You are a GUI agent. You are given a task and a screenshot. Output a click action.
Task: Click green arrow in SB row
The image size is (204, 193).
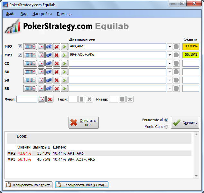(x=64, y=80)
